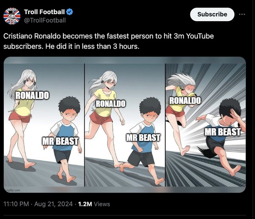This screenshot has width=255, height=219.
Task: Open the more options ellipsis menu
Action: coord(242,14)
